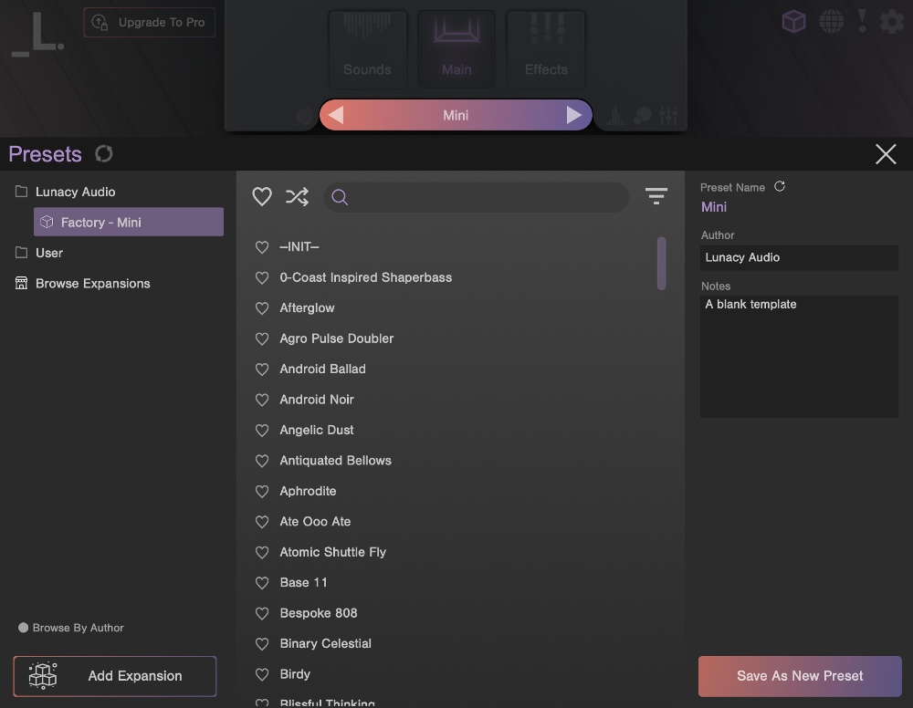The width and height of the screenshot is (913, 708).
Task: Advance to next preset with right arrow
Action: click(574, 115)
